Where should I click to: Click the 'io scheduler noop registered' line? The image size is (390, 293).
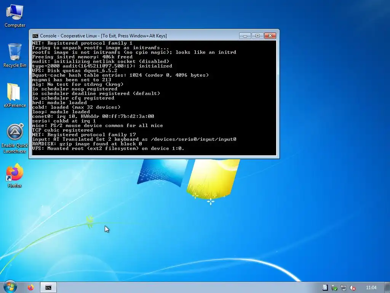(75, 89)
